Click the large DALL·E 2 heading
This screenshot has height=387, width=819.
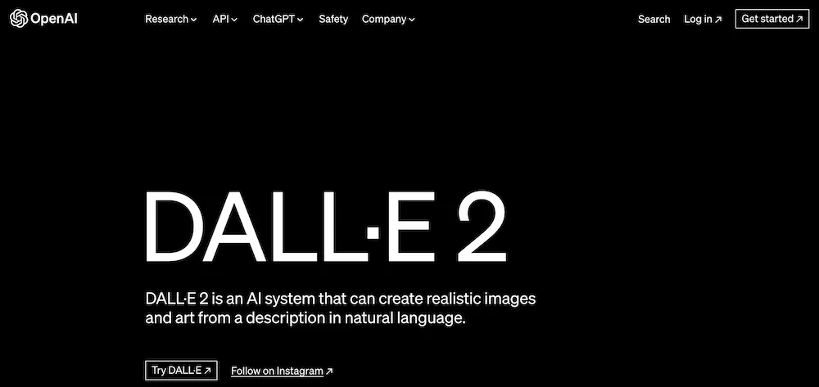tap(325, 227)
